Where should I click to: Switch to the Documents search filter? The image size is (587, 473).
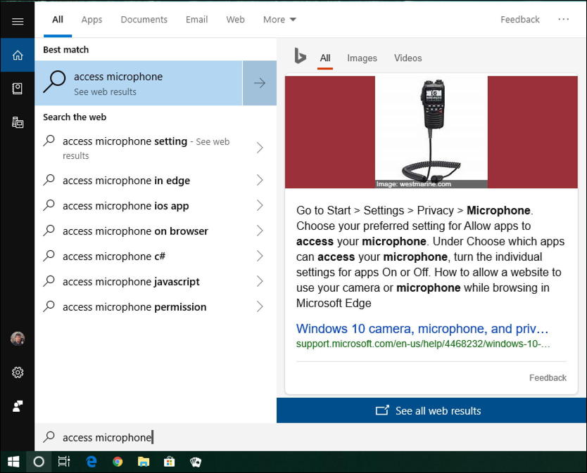coord(144,20)
